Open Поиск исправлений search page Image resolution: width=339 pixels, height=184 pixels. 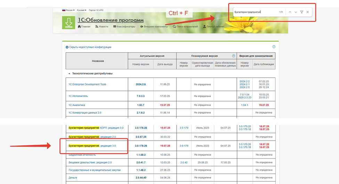tap(185, 26)
